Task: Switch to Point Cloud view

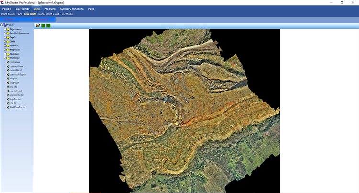Action: click(8, 14)
